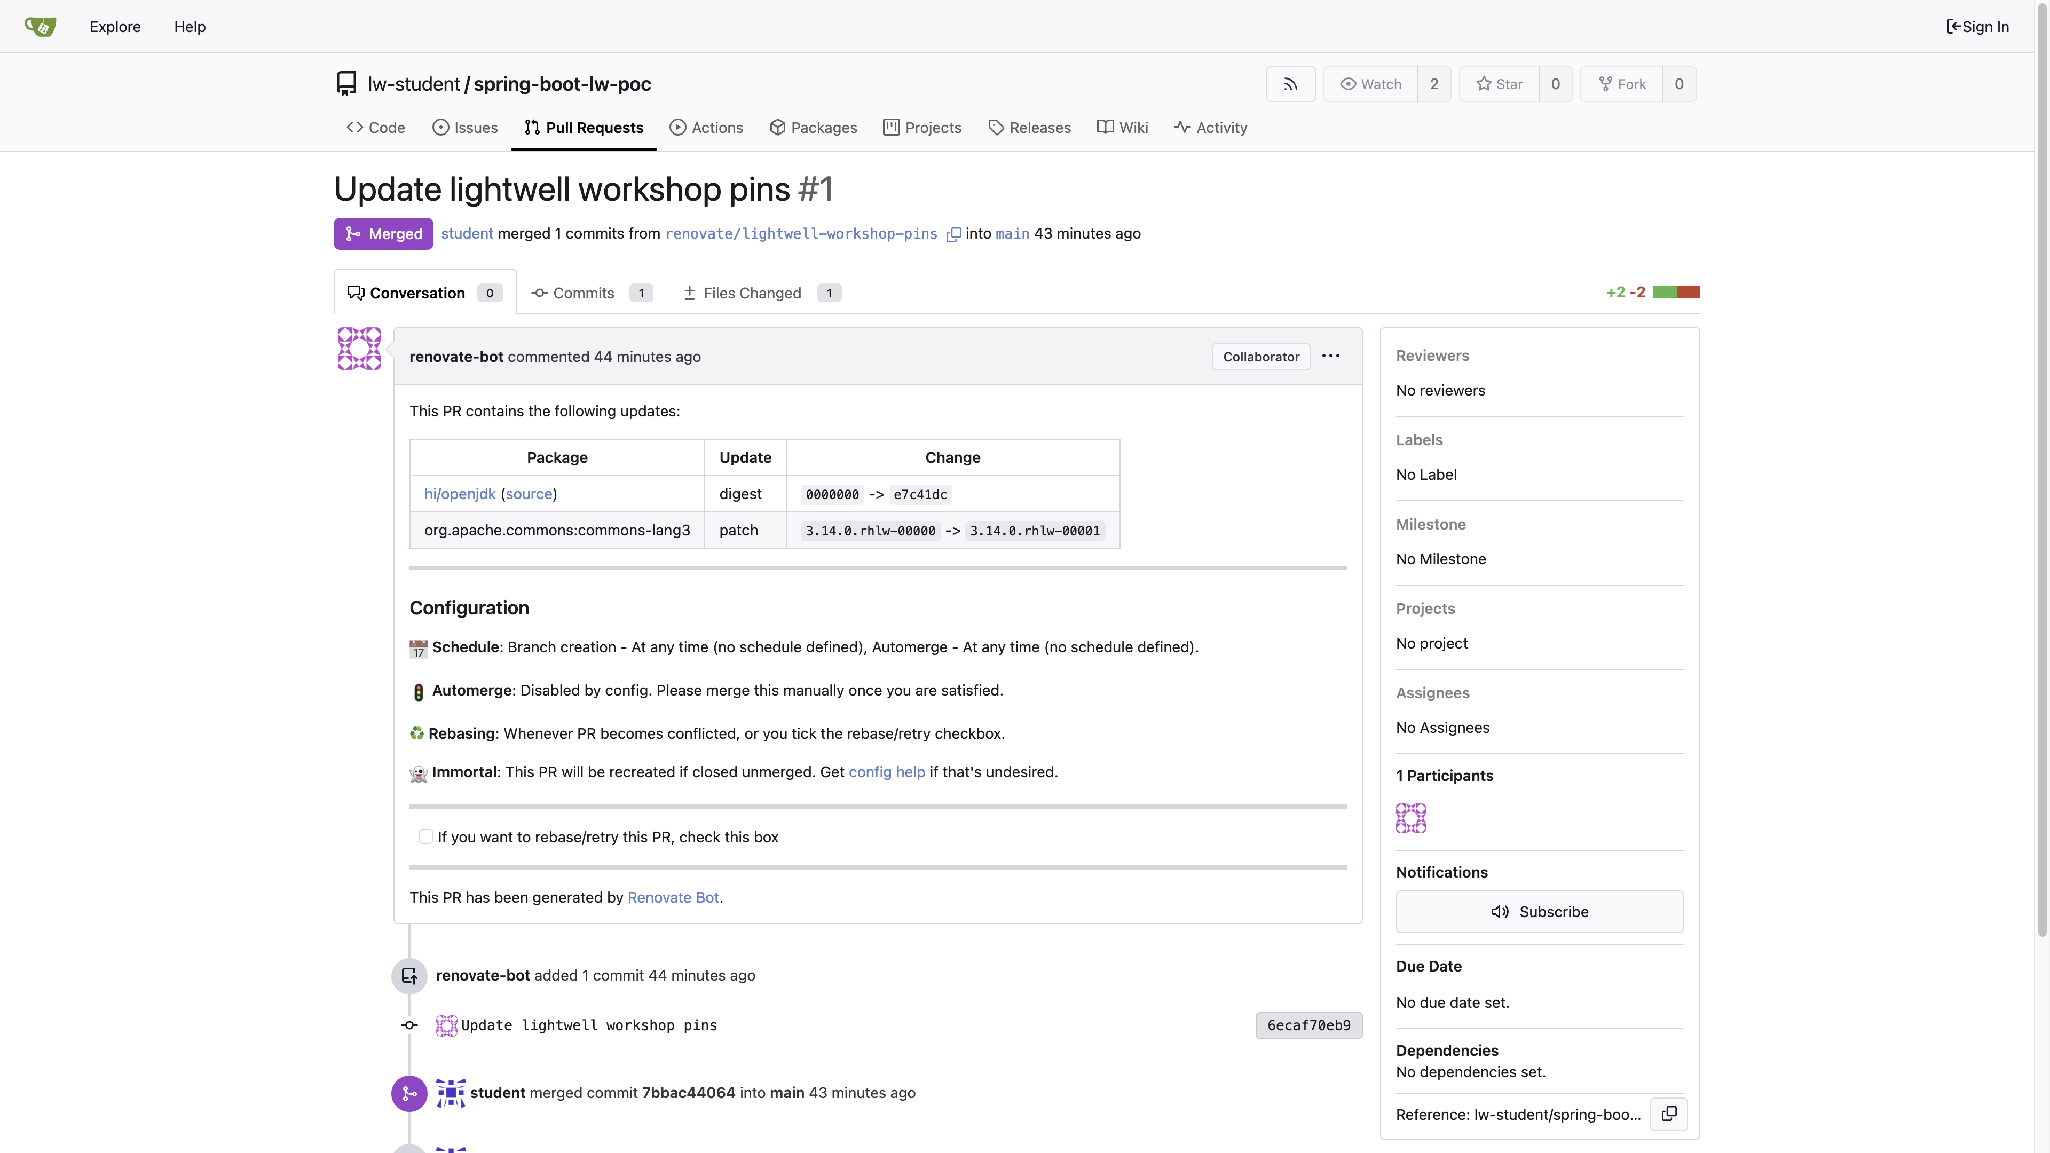Open the Actions tab

pyautogui.click(x=706, y=128)
